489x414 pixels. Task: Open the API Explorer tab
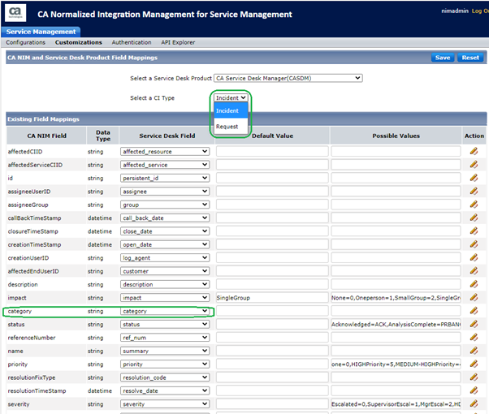(x=180, y=42)
